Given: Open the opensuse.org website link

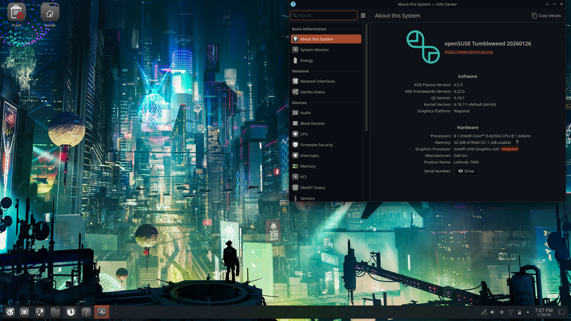Looking at the screenshot, I should click(x=468, y=52).
